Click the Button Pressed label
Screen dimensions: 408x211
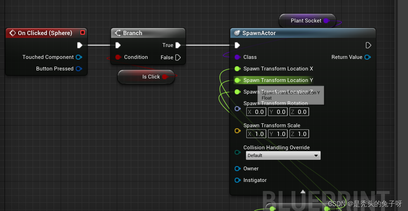pyautogui.click(x=55, y=69)
